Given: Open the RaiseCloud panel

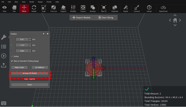Looking at the screenshot, I should (163, 8).
